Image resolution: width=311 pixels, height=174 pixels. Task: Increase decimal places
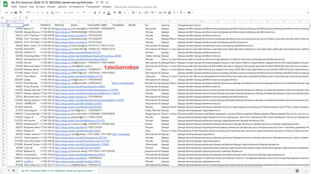[x=52, y=12]
